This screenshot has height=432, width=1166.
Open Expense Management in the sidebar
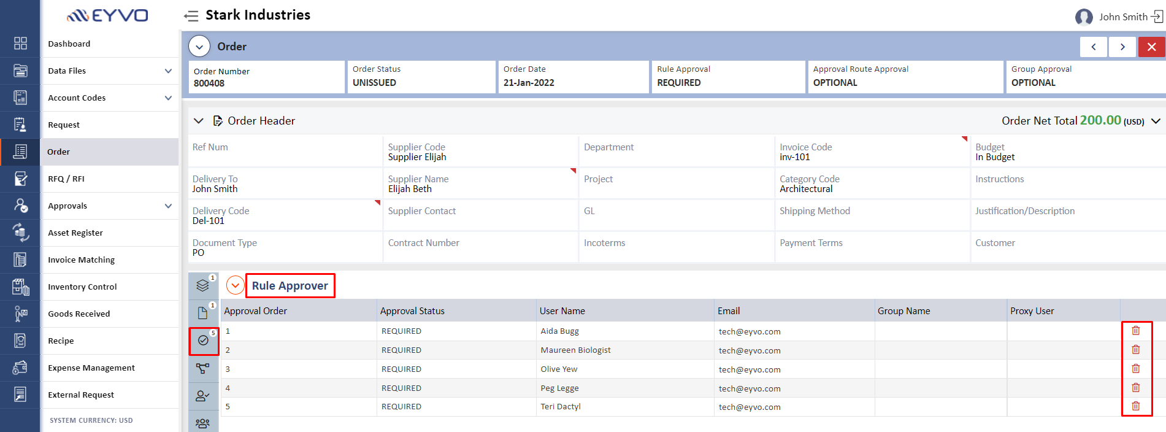[109, 368]
